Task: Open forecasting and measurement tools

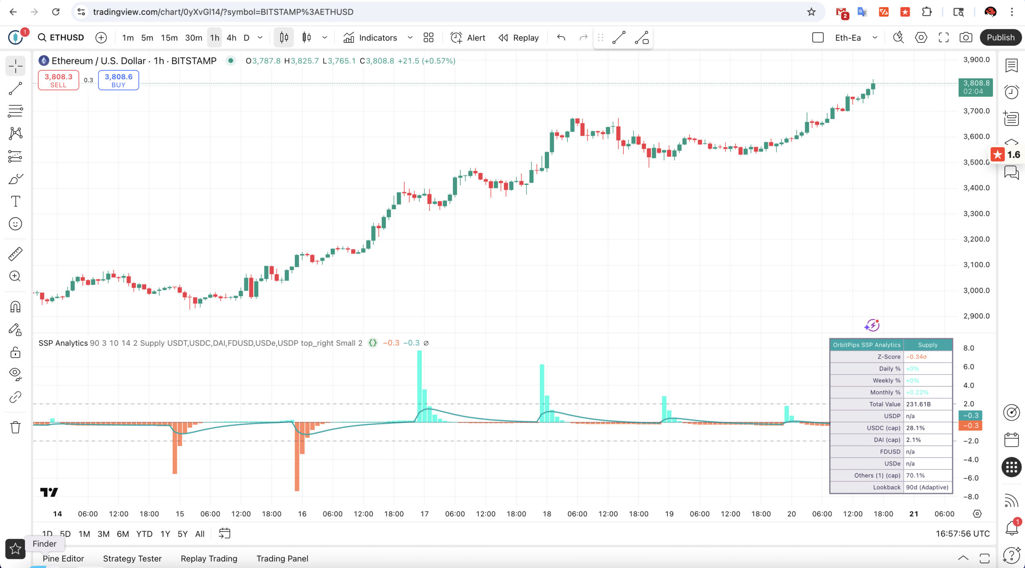Action: (x=15, y=156)
